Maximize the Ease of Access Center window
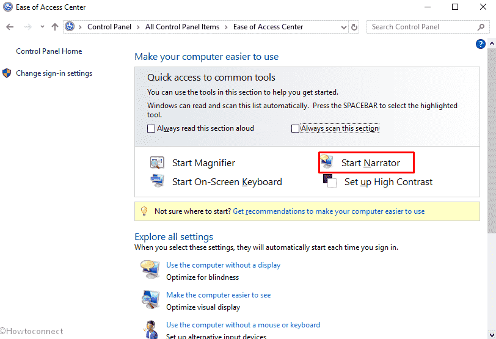Image resolution: width=496 pixels, height=339 pixels. pos(455,7)
